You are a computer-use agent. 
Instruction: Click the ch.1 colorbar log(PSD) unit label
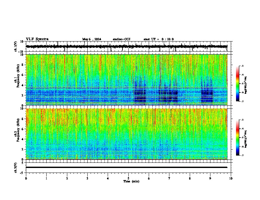pyautogui.click(x=246, y=85)
